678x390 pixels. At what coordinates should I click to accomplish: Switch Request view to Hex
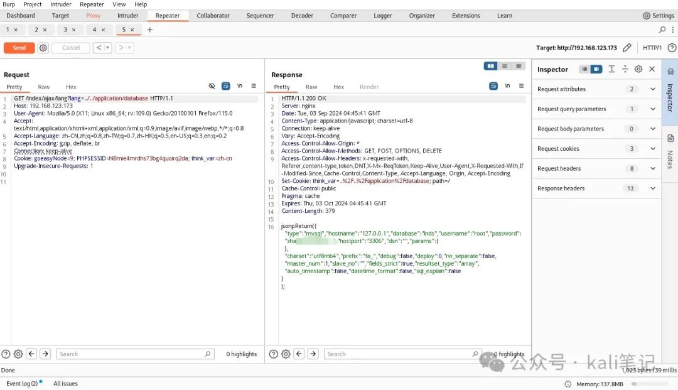tap(71, 87)
